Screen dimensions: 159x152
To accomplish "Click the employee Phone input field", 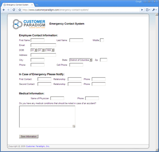I will point(37,65).
